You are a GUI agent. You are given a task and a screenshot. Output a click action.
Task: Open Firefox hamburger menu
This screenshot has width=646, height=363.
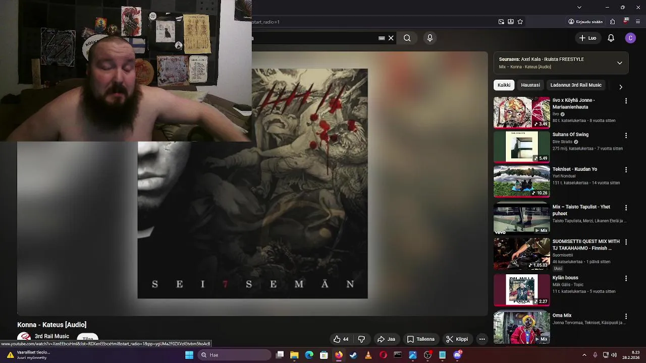click(638, 22)
